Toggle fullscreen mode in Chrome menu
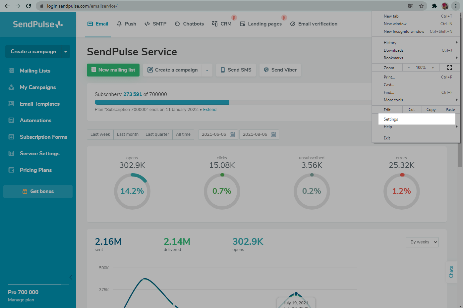 click(x=449, y=68)
